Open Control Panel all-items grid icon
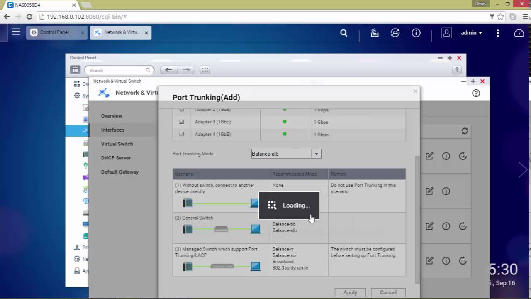This screenshot has width=531, height=299. coord(205,70)
